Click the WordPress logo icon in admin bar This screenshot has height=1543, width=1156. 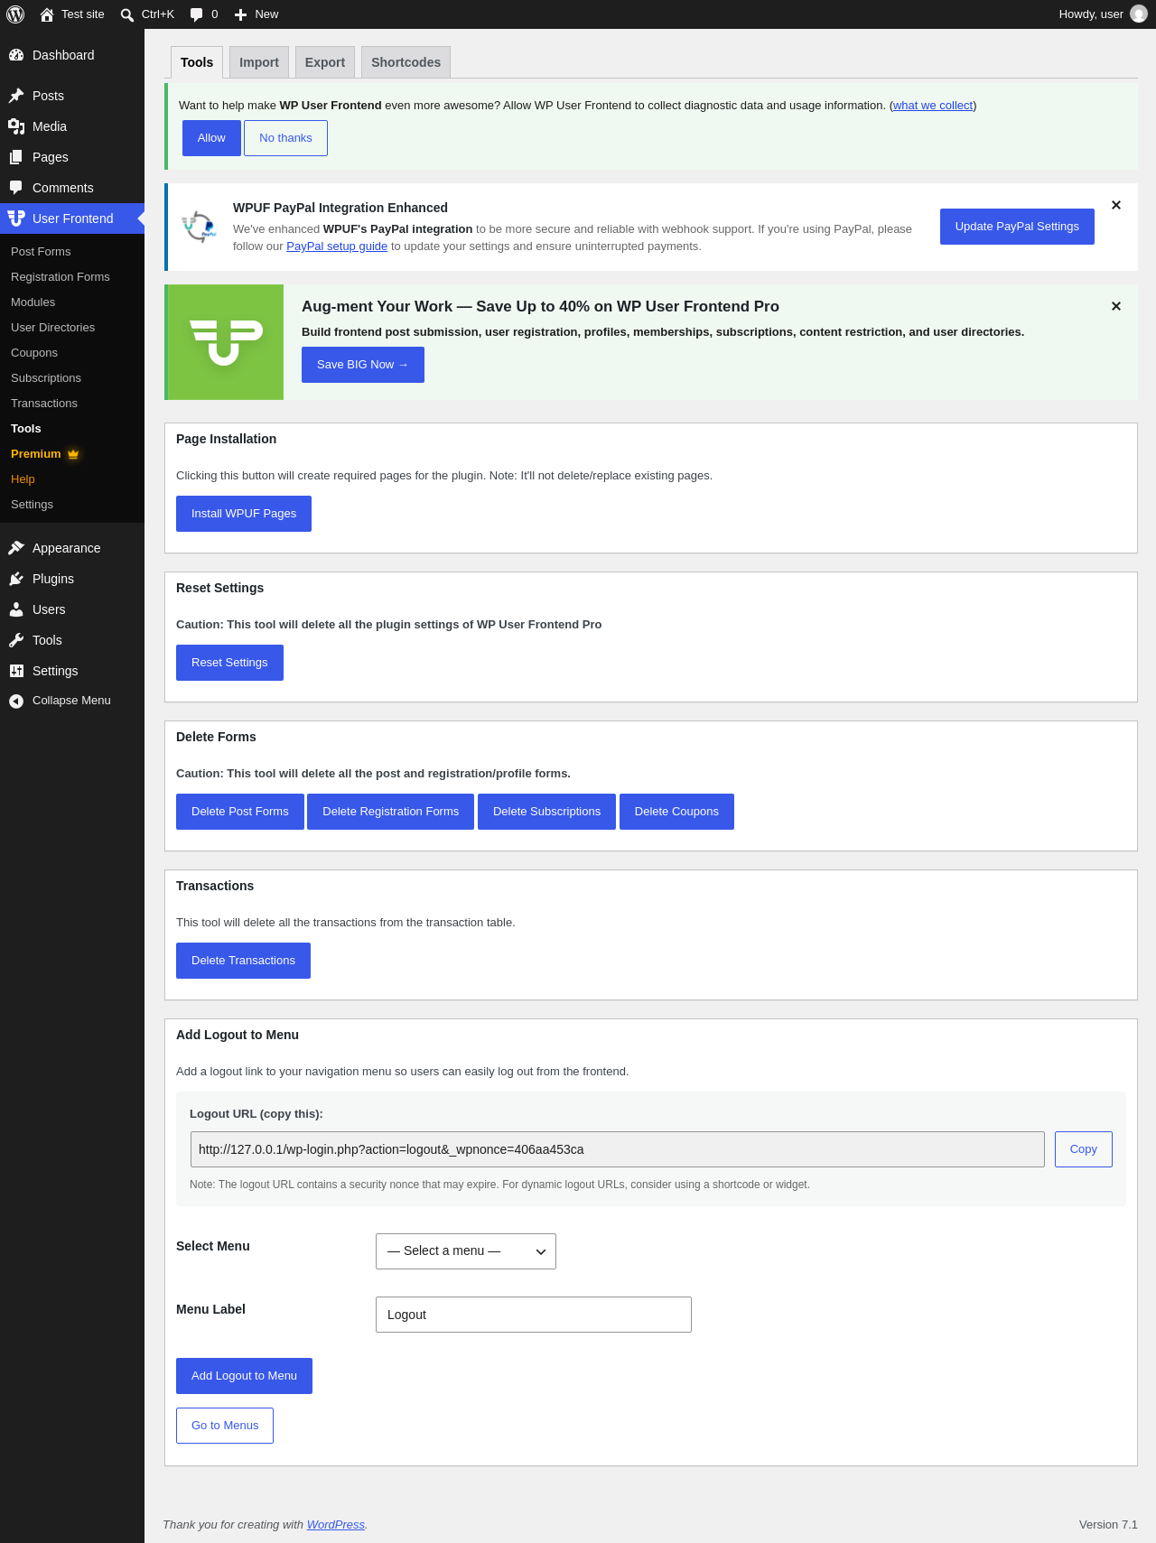[15, 14]
